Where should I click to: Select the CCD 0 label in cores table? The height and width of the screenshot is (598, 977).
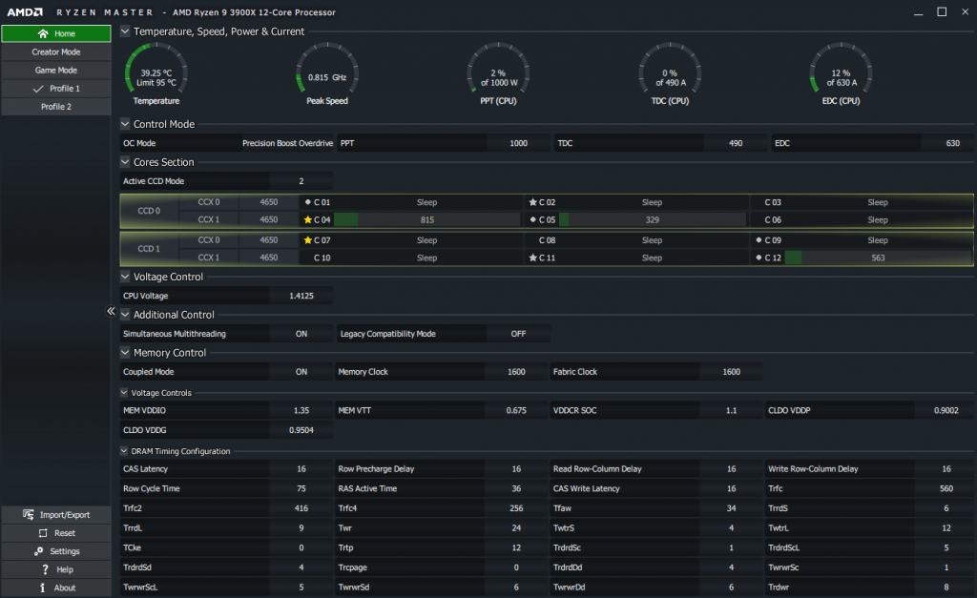pyautogui.click(x=149, y=211)
